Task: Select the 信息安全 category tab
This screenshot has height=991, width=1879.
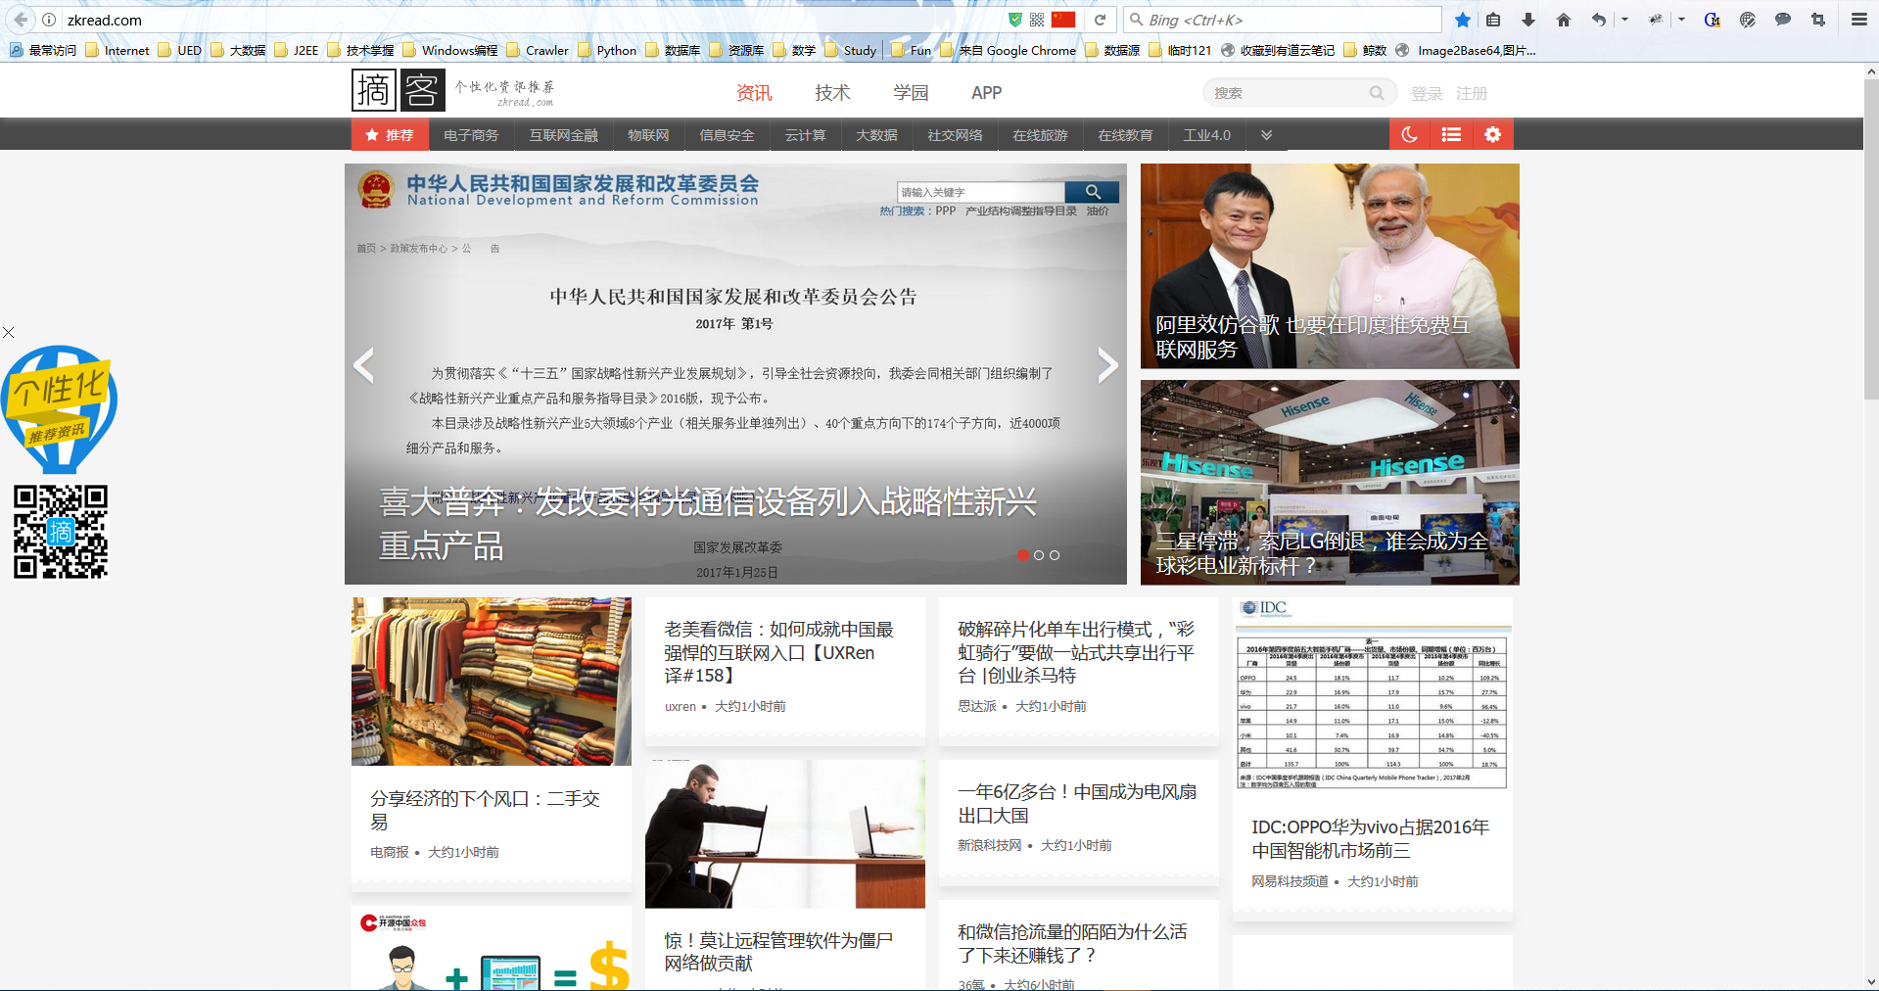Action: (x=727, y=135)
